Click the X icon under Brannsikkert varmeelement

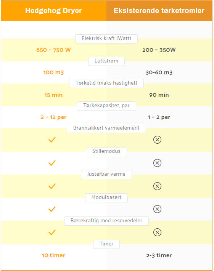[x=157, y=140]
